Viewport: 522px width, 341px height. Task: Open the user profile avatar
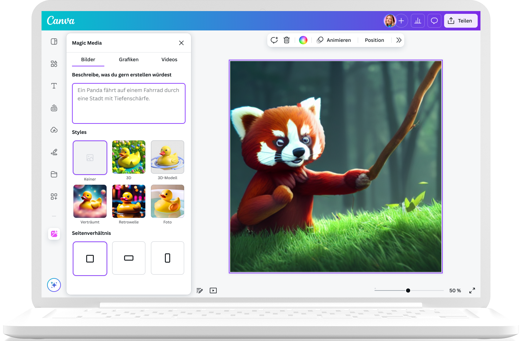[390, 21]
